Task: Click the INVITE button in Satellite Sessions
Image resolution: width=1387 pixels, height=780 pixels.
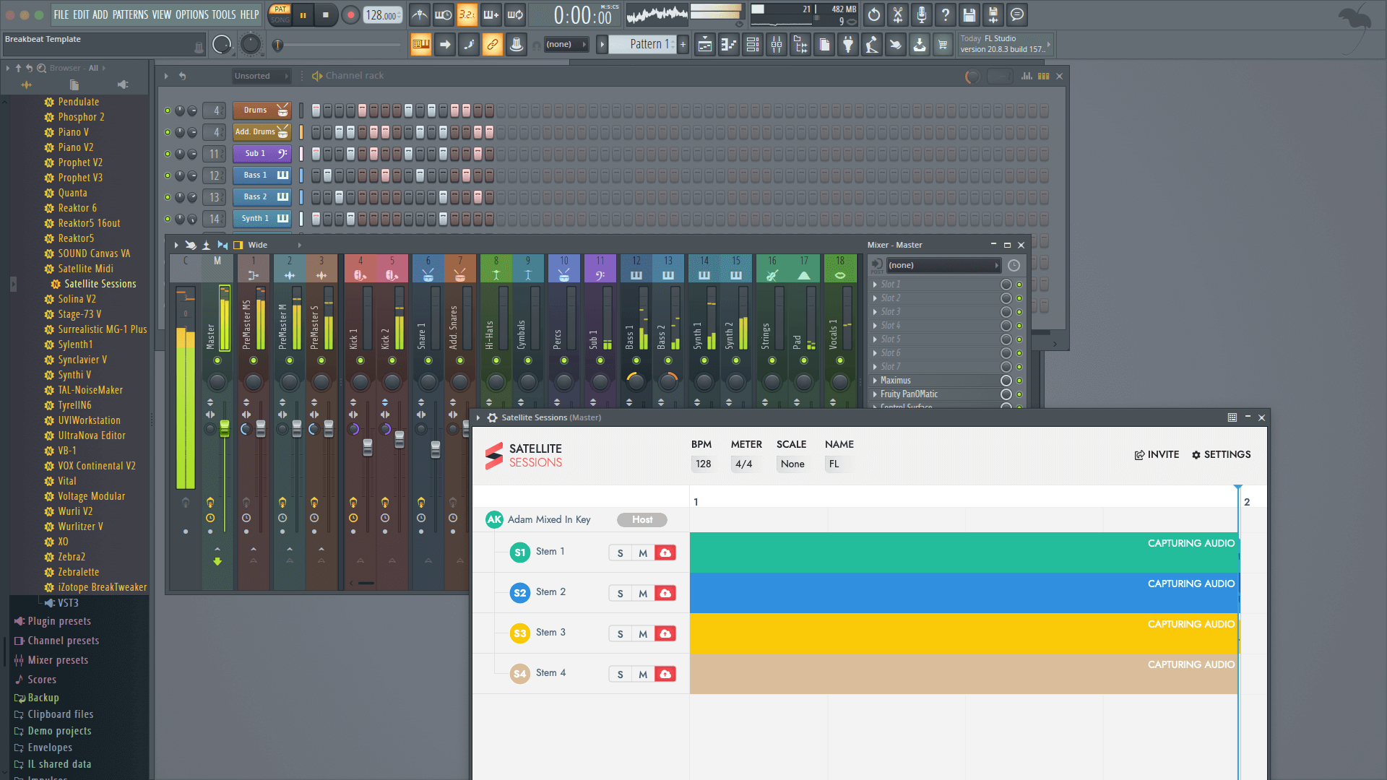Action: coord(1156,454)
